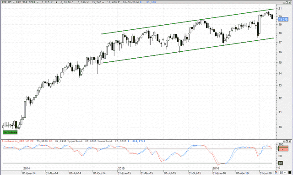
Task: Click the '01-Ene-16' date axis label
Action: (219, 173)
